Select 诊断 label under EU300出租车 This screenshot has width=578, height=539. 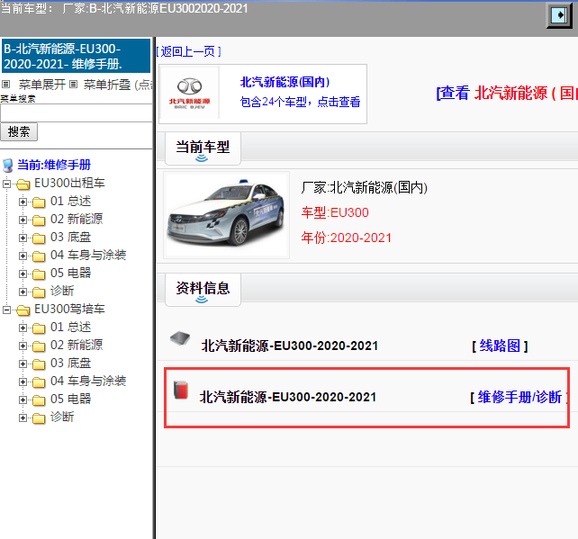(62, 291)
